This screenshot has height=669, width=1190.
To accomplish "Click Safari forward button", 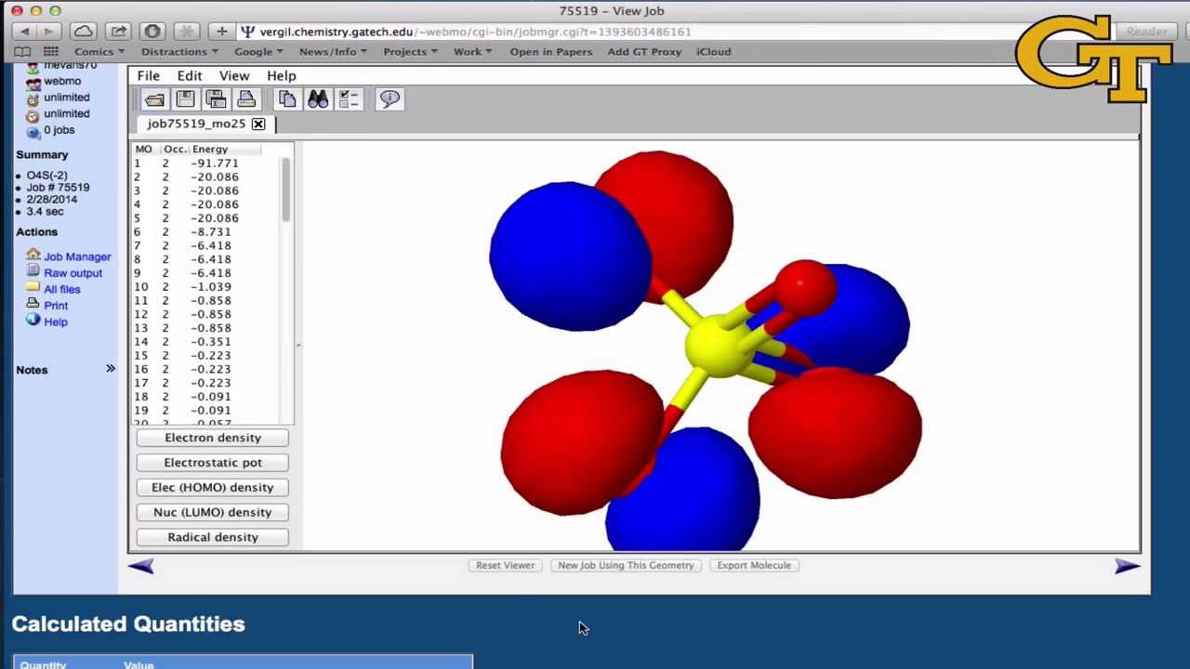I will [x=48, y=32].
